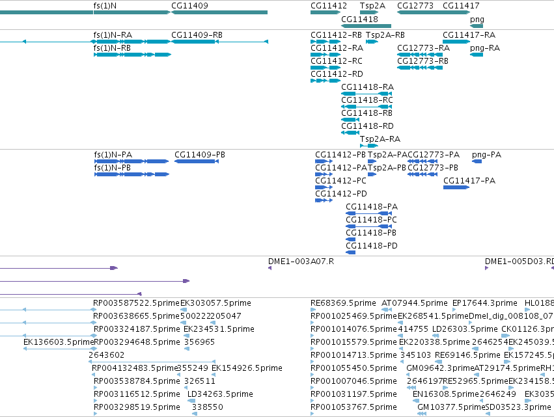The width and height of the screenshot is (554, 417).
Task: Select the CG12773-PA protein label
Action: [434, 155]
